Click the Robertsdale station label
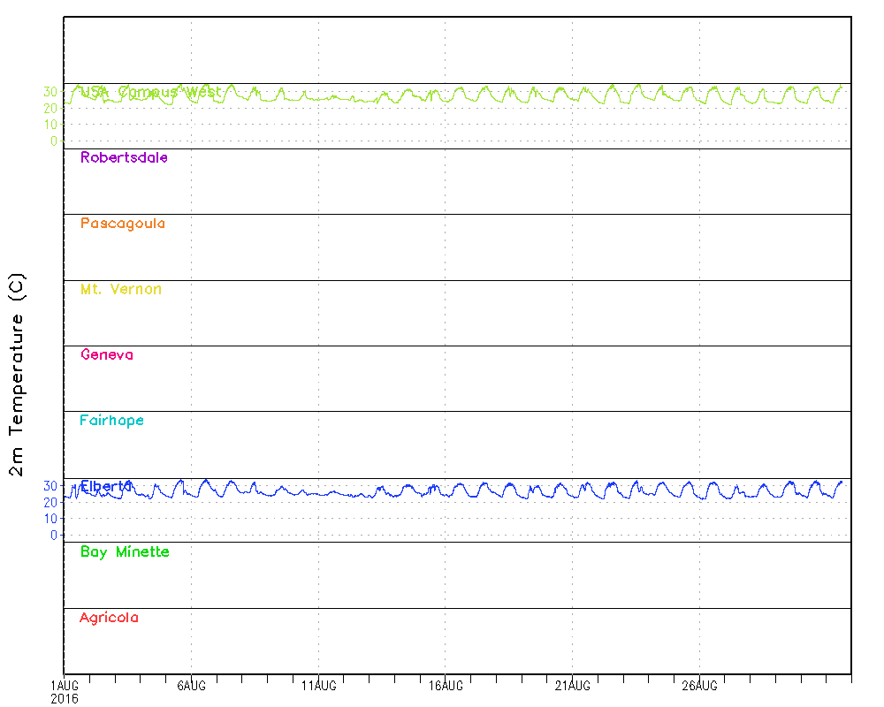Screen dimensions: 884x707 [x=124, y=158]
